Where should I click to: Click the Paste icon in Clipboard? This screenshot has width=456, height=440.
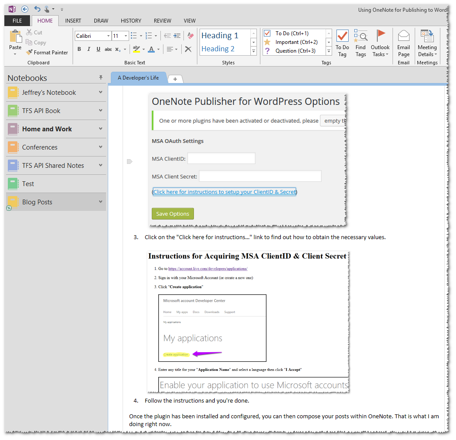pyautogui.click(x=15, y=38)
